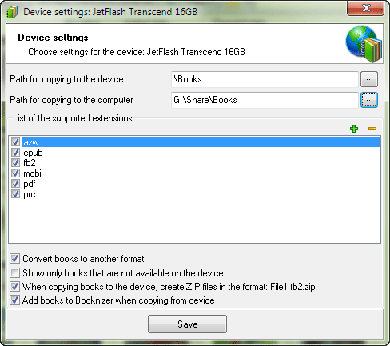Viewport: 390px width, 346px height.
Task: Browse for the computer copy path
Action: coord(369,100)
